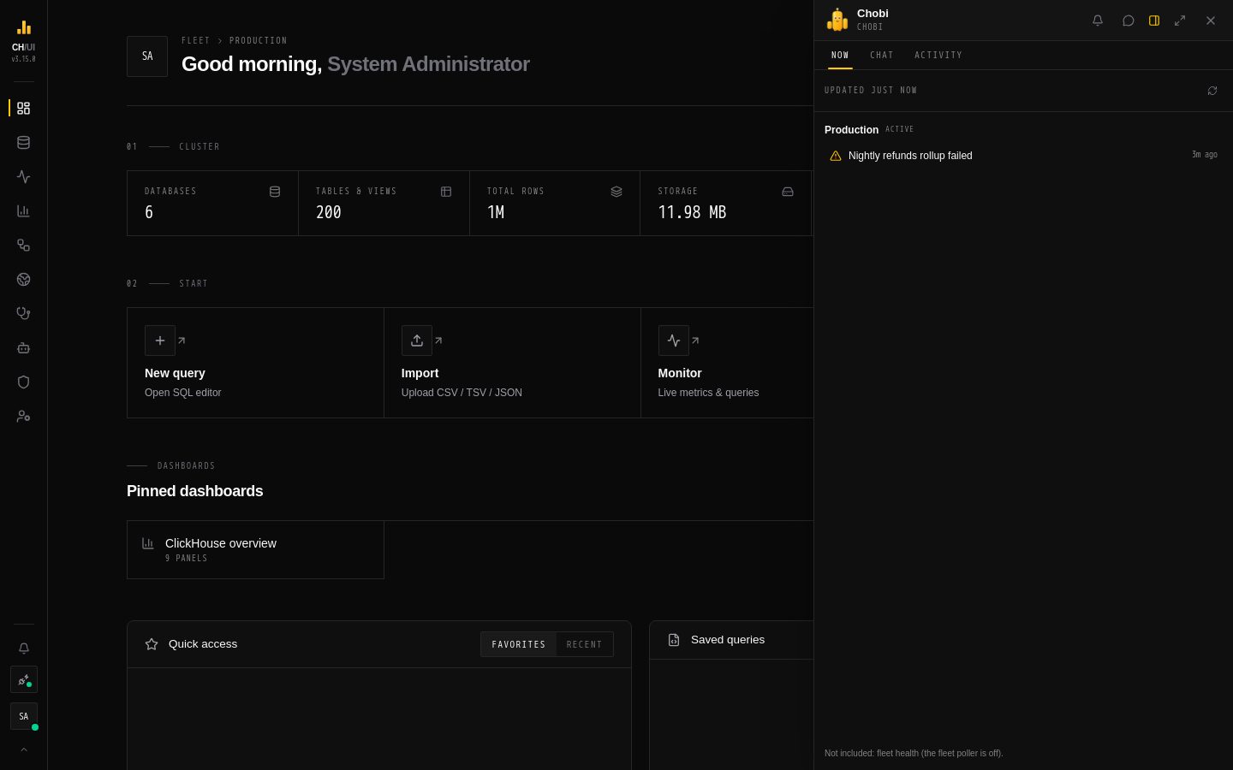Click the notification bell at the sidebar bottom
The width and height of the screenshot is (1233, 770).
[23, 648]
